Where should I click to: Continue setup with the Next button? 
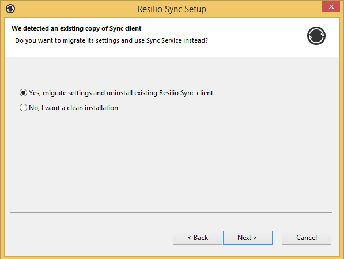click(x=248, y=238)
